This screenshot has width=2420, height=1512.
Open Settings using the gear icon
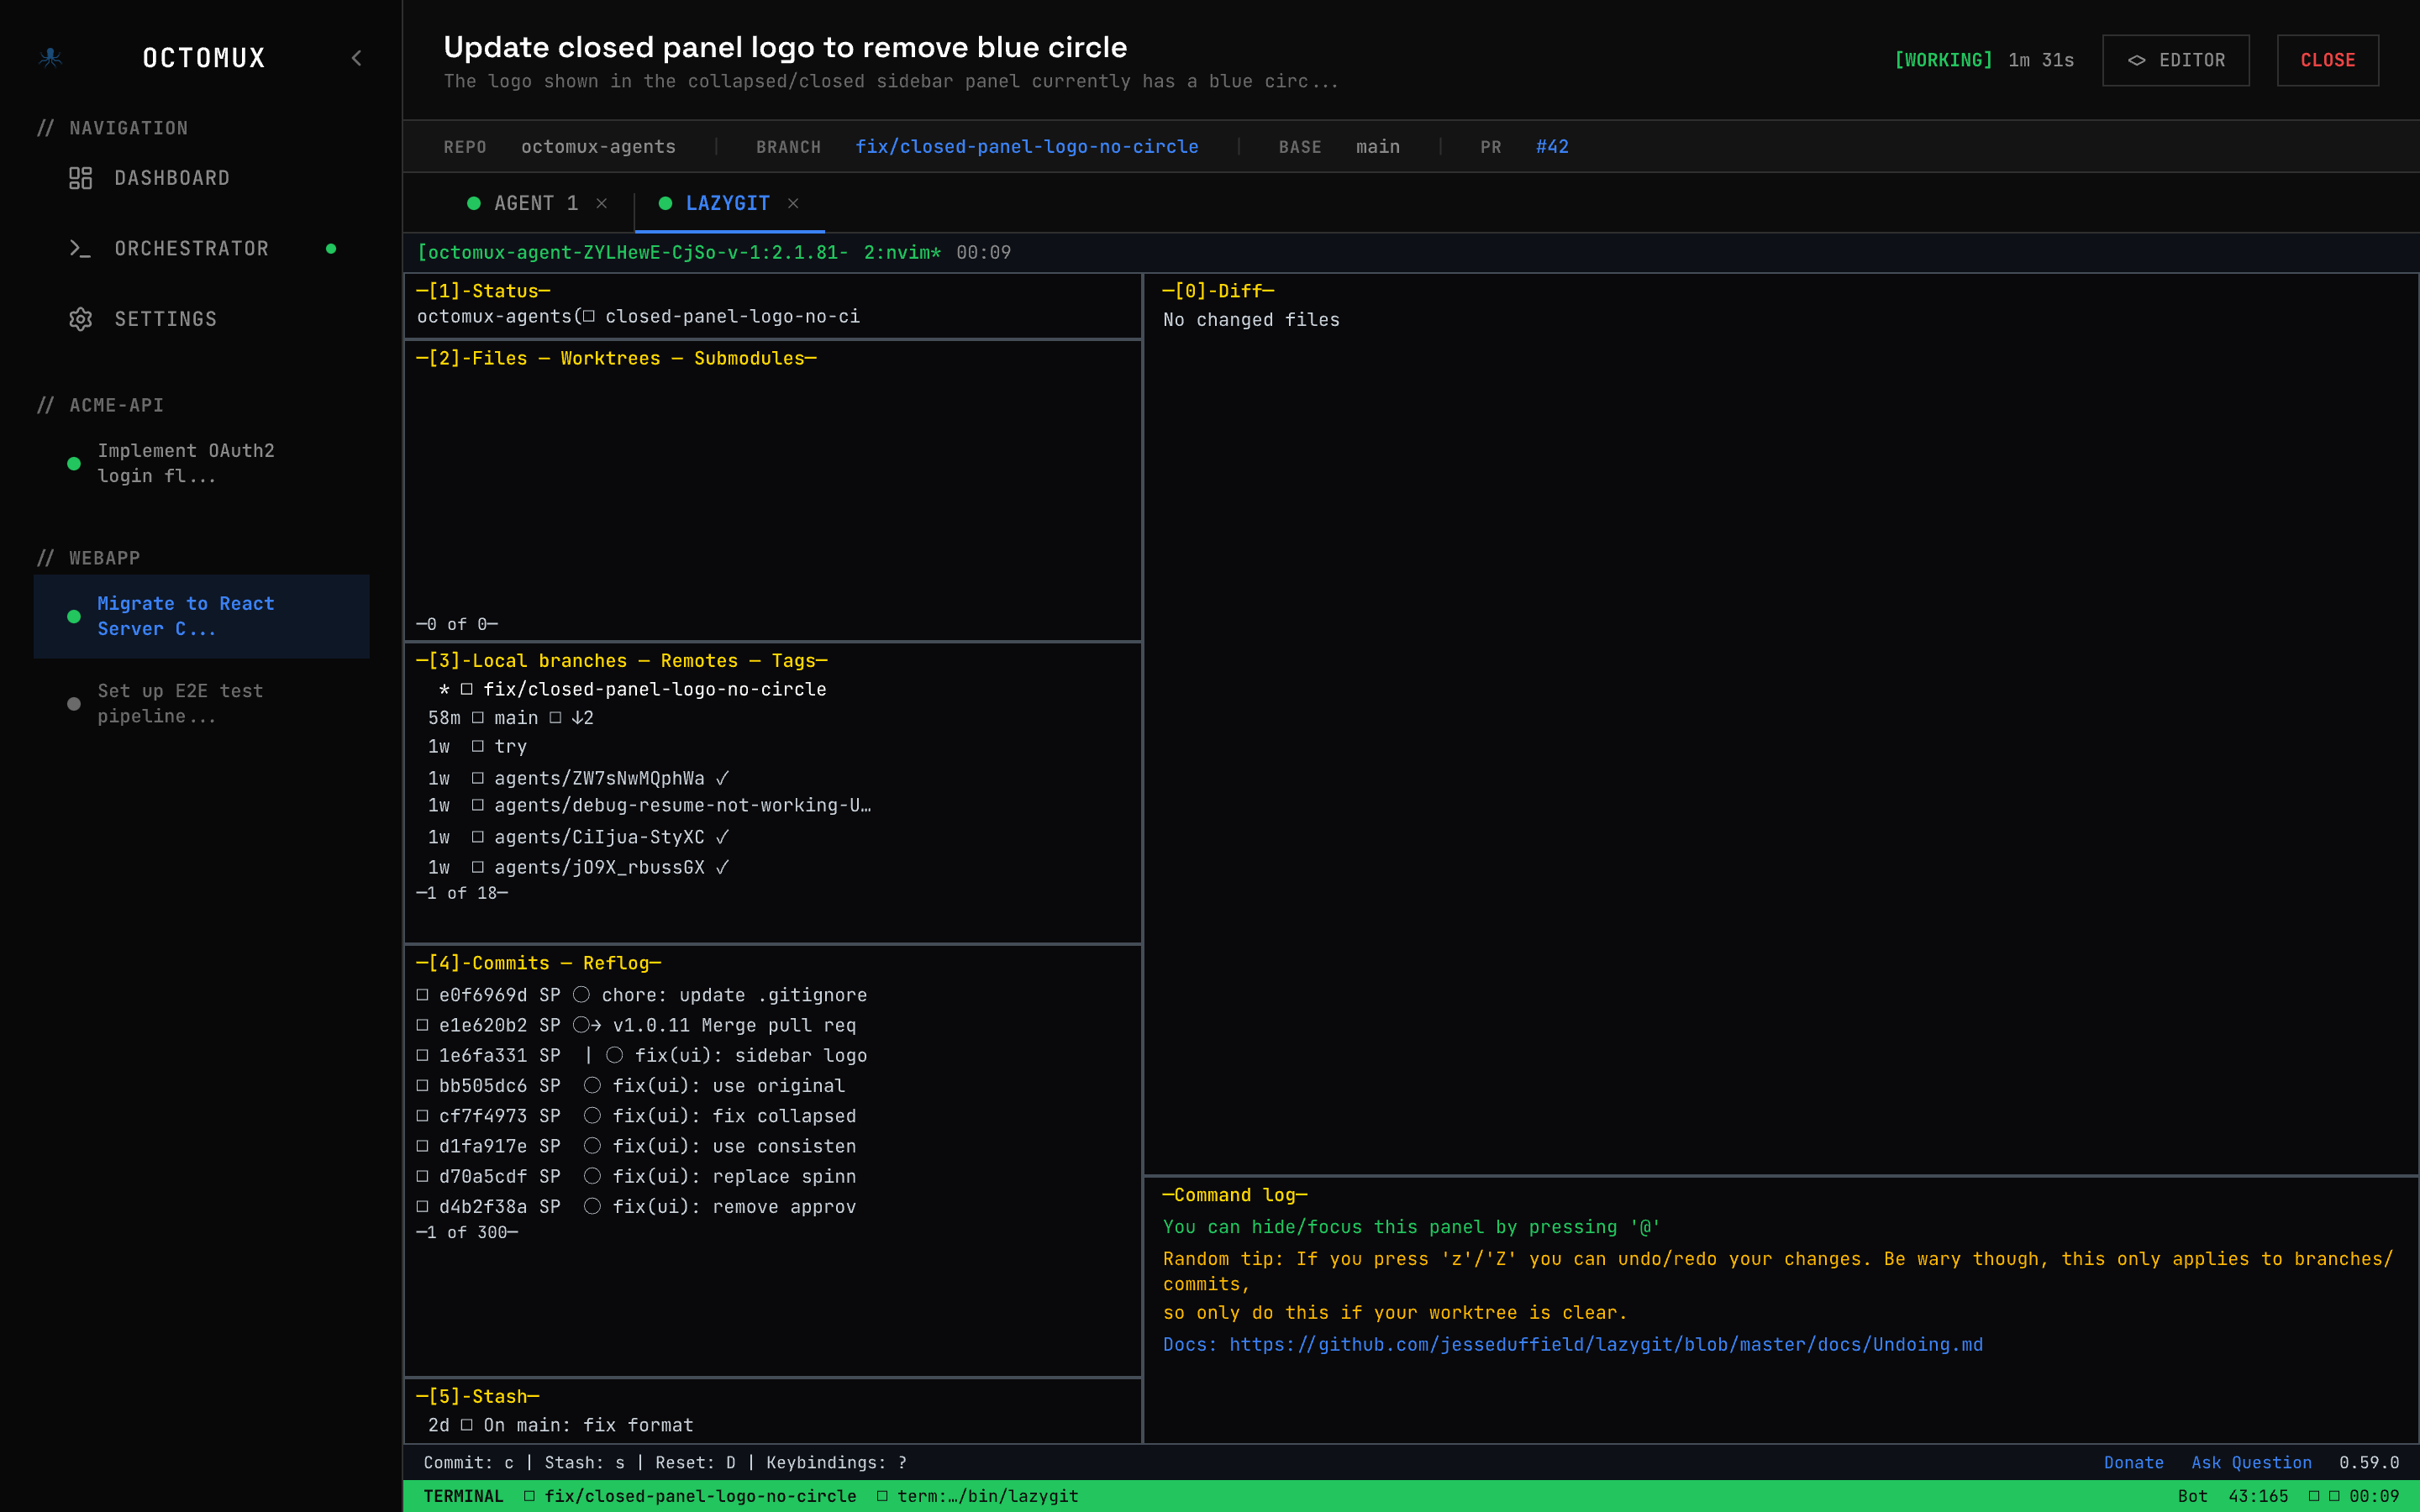coord(82,318)
